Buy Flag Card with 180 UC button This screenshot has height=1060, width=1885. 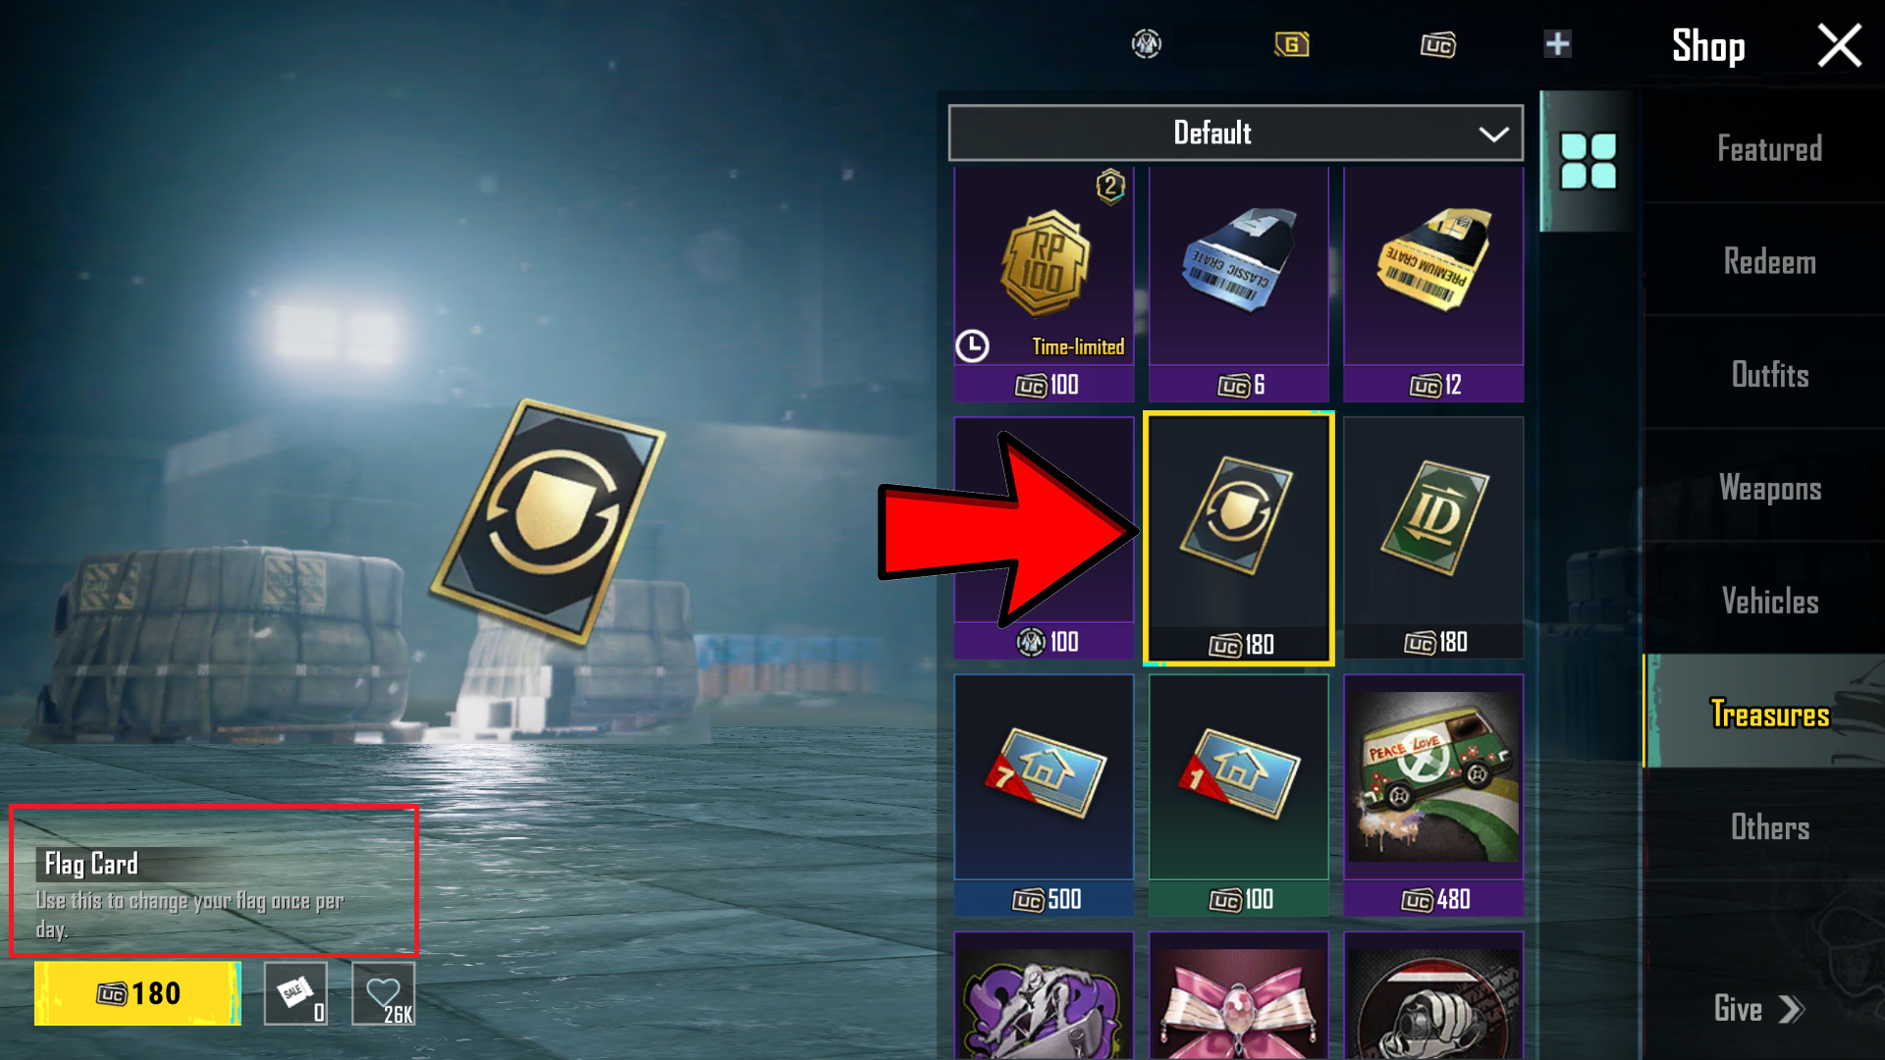pos(137,993)
